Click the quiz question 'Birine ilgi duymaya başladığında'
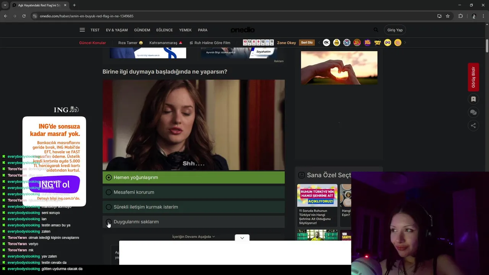Screen dimensions: 489x275 [165, 71]
